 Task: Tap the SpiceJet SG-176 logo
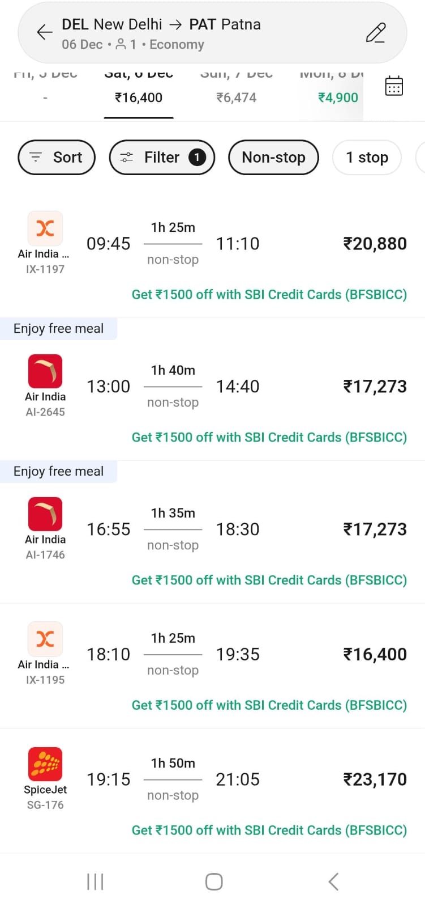[x=45, y=764]
